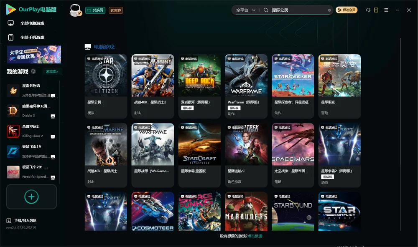Click the PC icon on the 极品飞车19 row
Screen dimensions: 418x247
tap(53, 157)
